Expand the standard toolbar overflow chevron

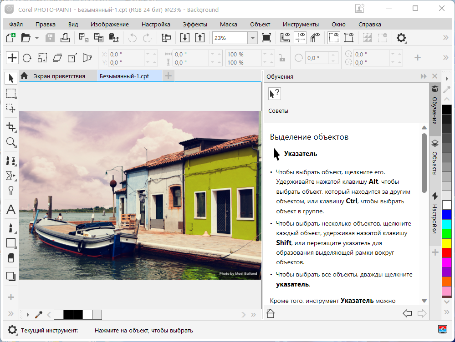(x=446, y=38)
